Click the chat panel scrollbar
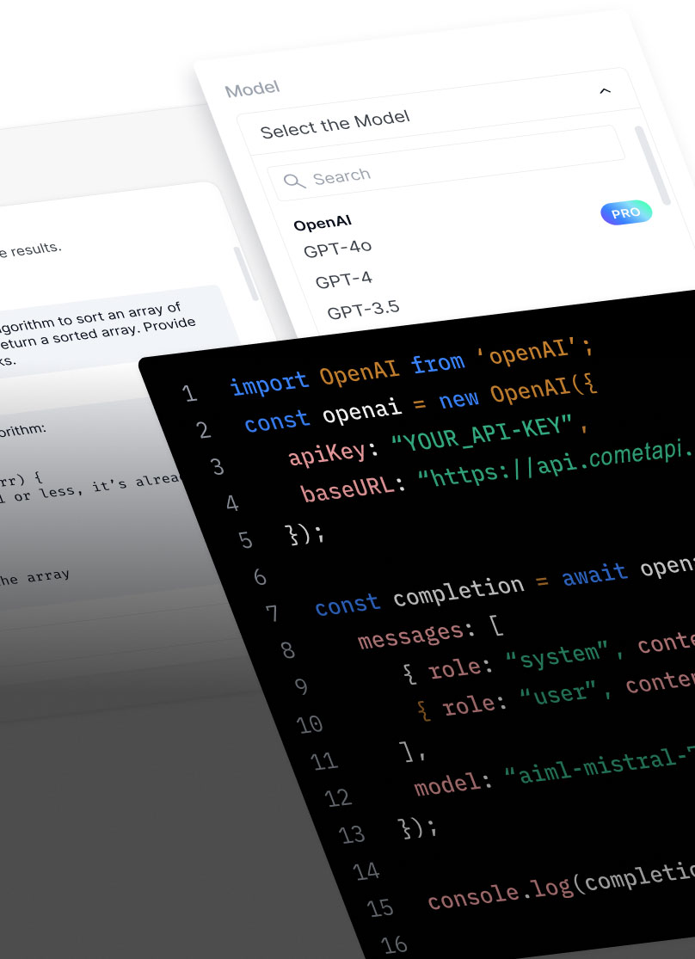This screenshot has width=695, height=959. (x=247, y=274)
